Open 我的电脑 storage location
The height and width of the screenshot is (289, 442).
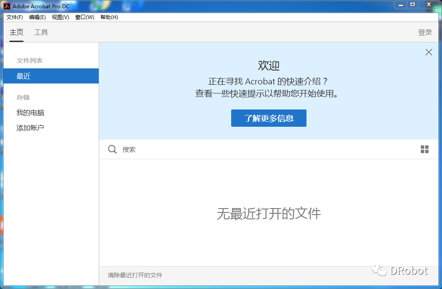click(x=30, y=112)
